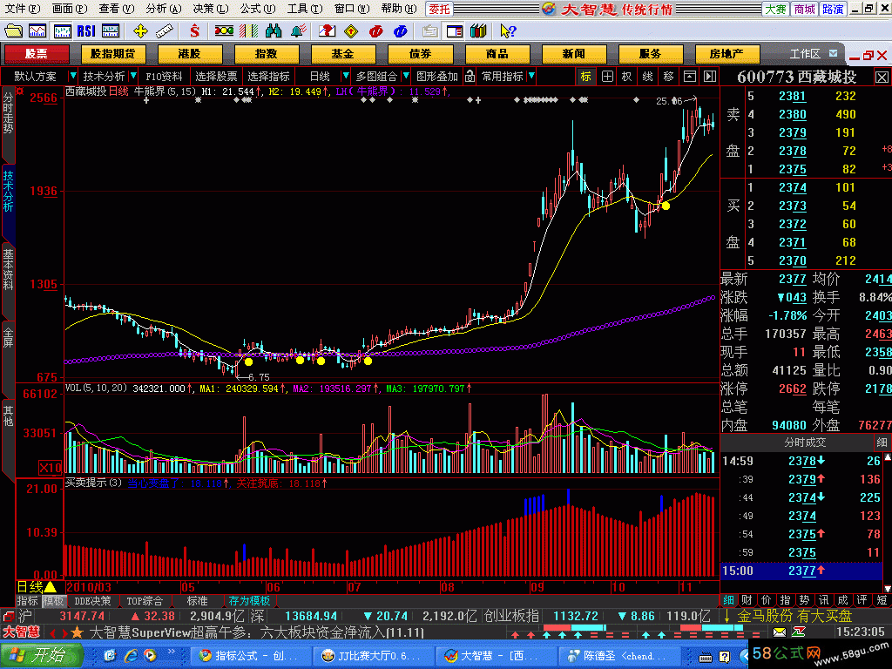Switch to the 港股 market tab

pos(189,54)
